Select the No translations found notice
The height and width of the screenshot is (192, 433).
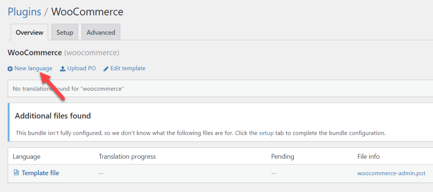coord(220,88)
